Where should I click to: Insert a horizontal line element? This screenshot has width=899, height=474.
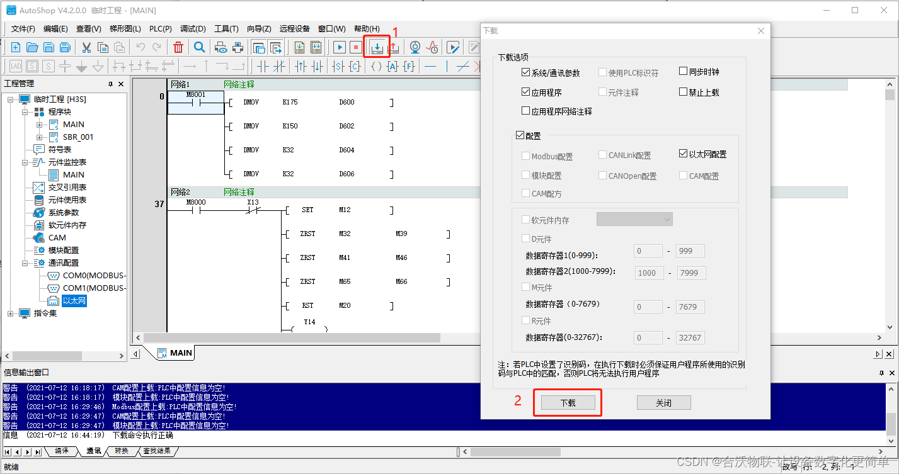coord(430,66)
